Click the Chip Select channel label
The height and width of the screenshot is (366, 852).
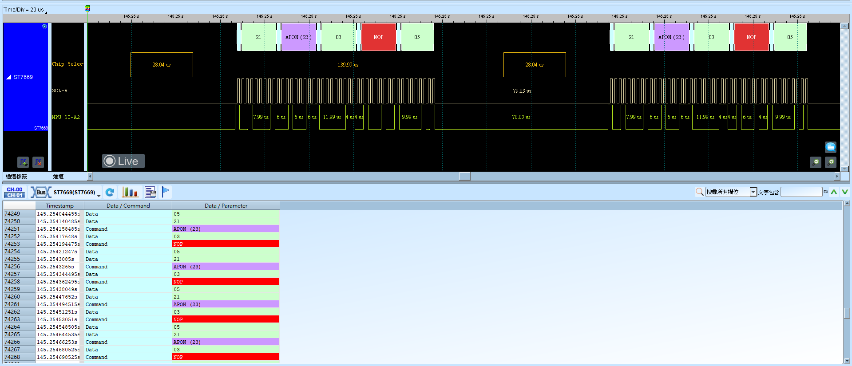67,64
